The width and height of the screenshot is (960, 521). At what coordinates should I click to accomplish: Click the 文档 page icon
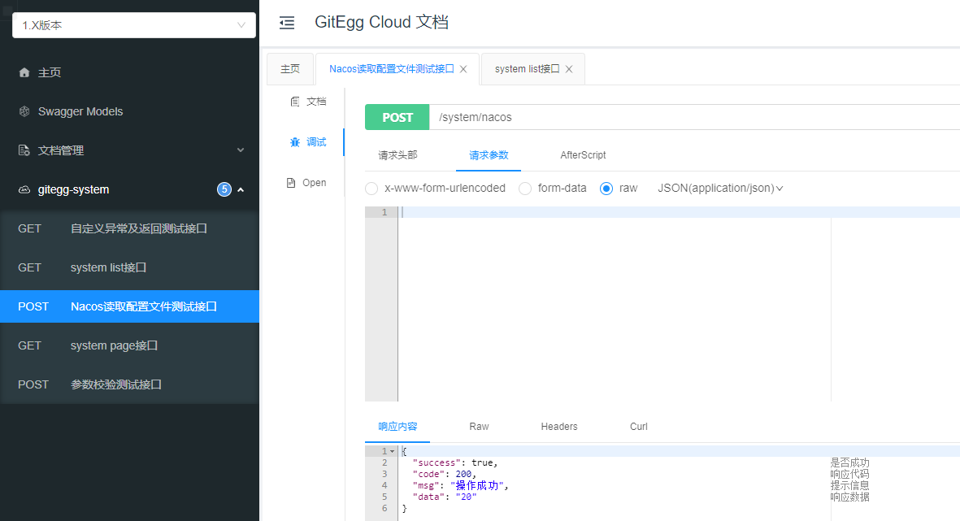click(295, 102)
